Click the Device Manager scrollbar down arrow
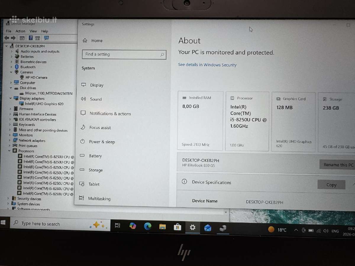 click(x=226, y=212)
